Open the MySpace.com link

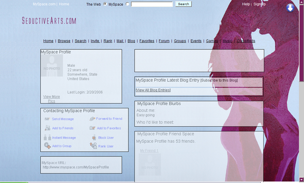[44, 4]
